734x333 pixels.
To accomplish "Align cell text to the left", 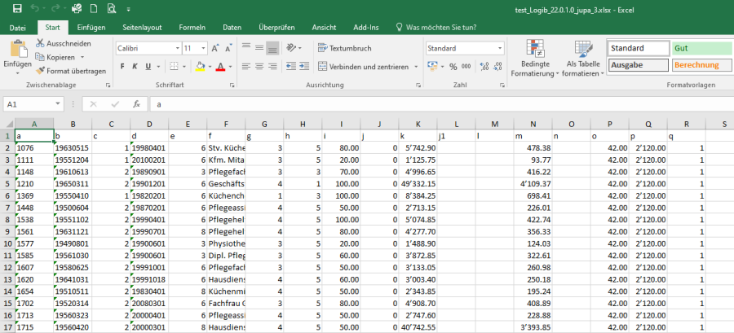I will (x=246, y=66).
